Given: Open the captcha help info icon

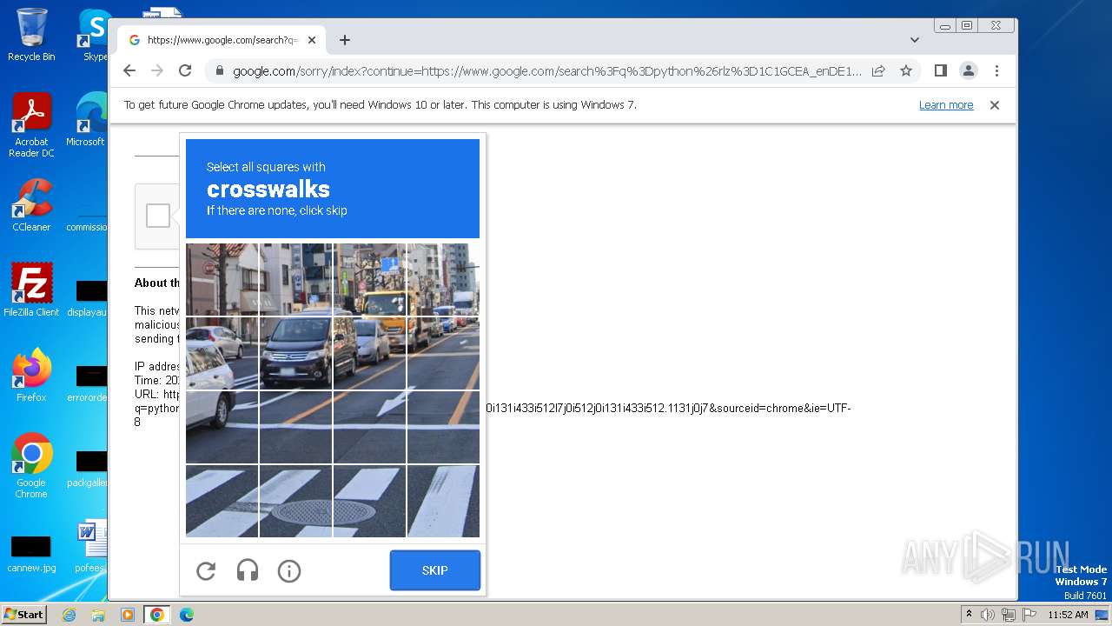Looking at the screenshot, I should tap(289, 570).
